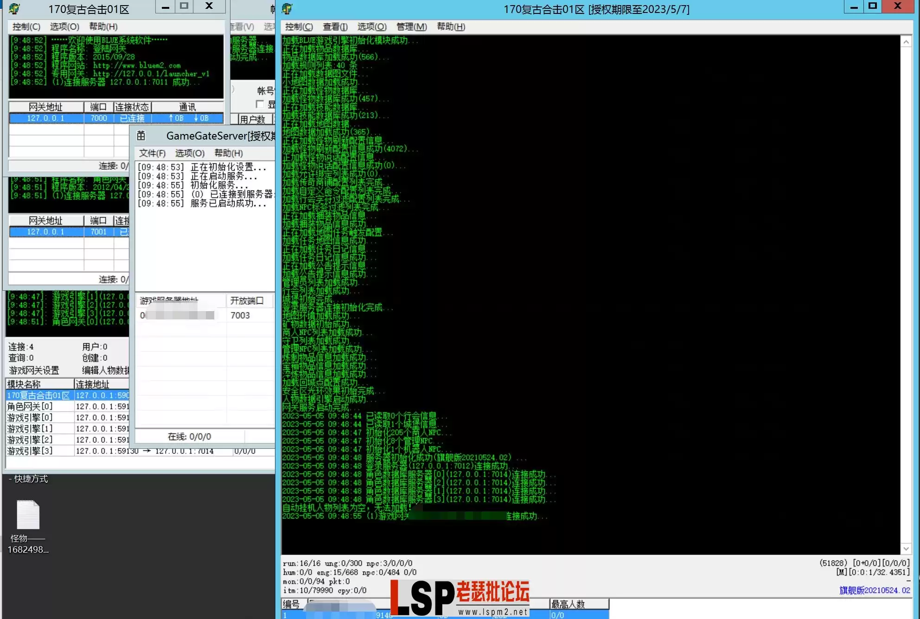
Task: Click the 游戏网关设置 button
Action: 34,370
